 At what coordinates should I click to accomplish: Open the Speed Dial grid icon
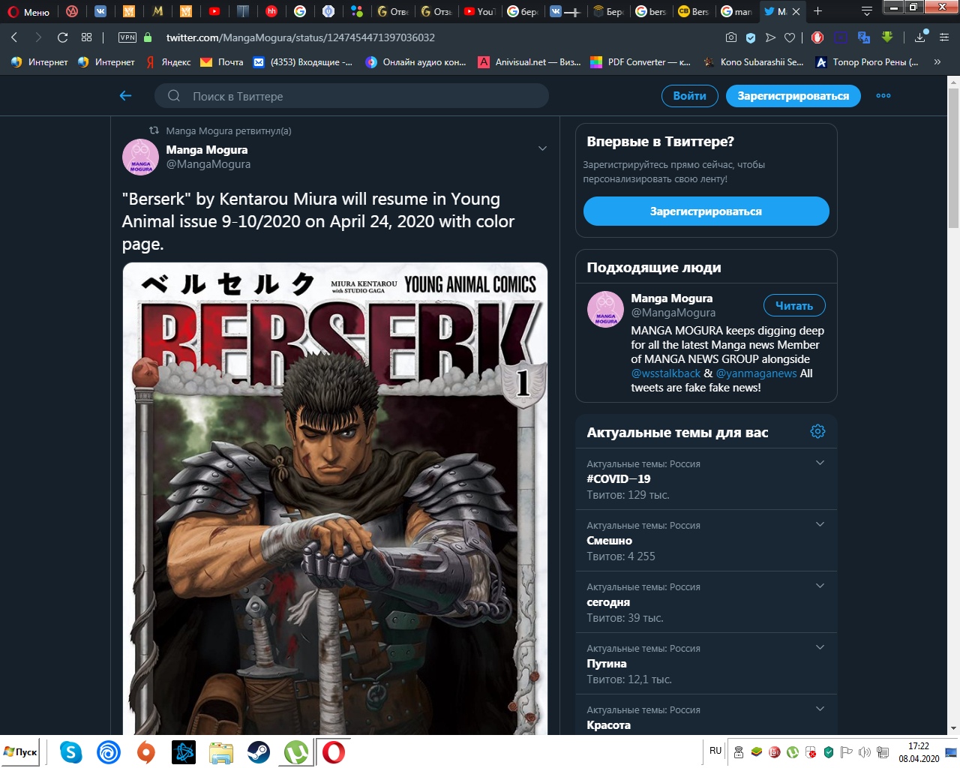click(86, 37)
